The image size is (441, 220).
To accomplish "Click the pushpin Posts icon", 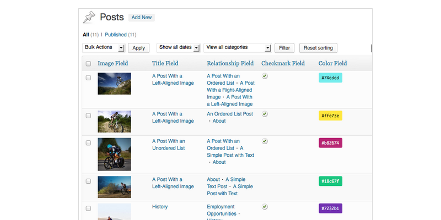I will tap(89, 18).
